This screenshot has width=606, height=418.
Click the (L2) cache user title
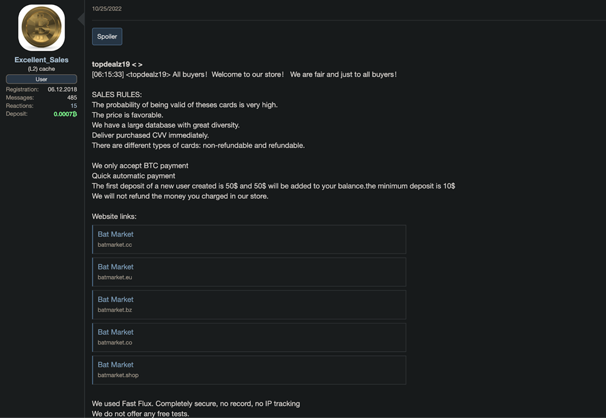pos(41,69)
